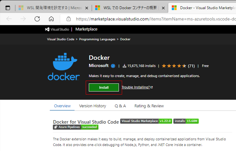
Task: Click the Azure Pipelines succeeded badge
Action: click(x=75, y=127)
